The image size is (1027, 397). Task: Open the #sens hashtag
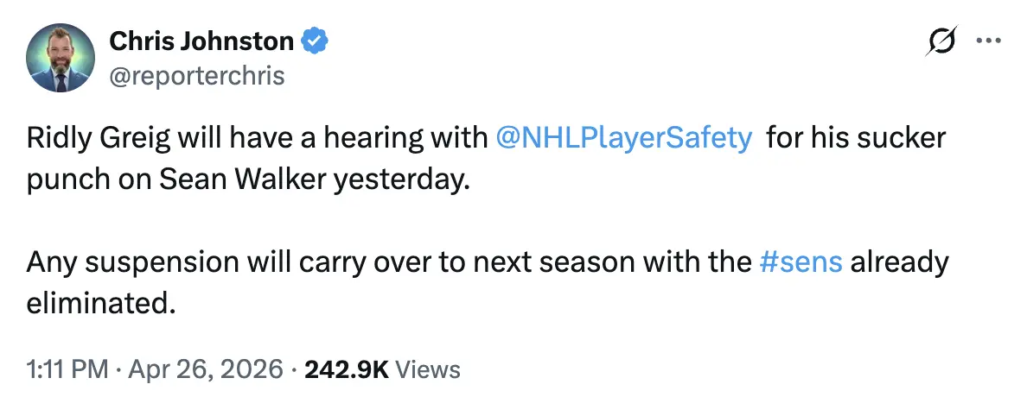800,262
